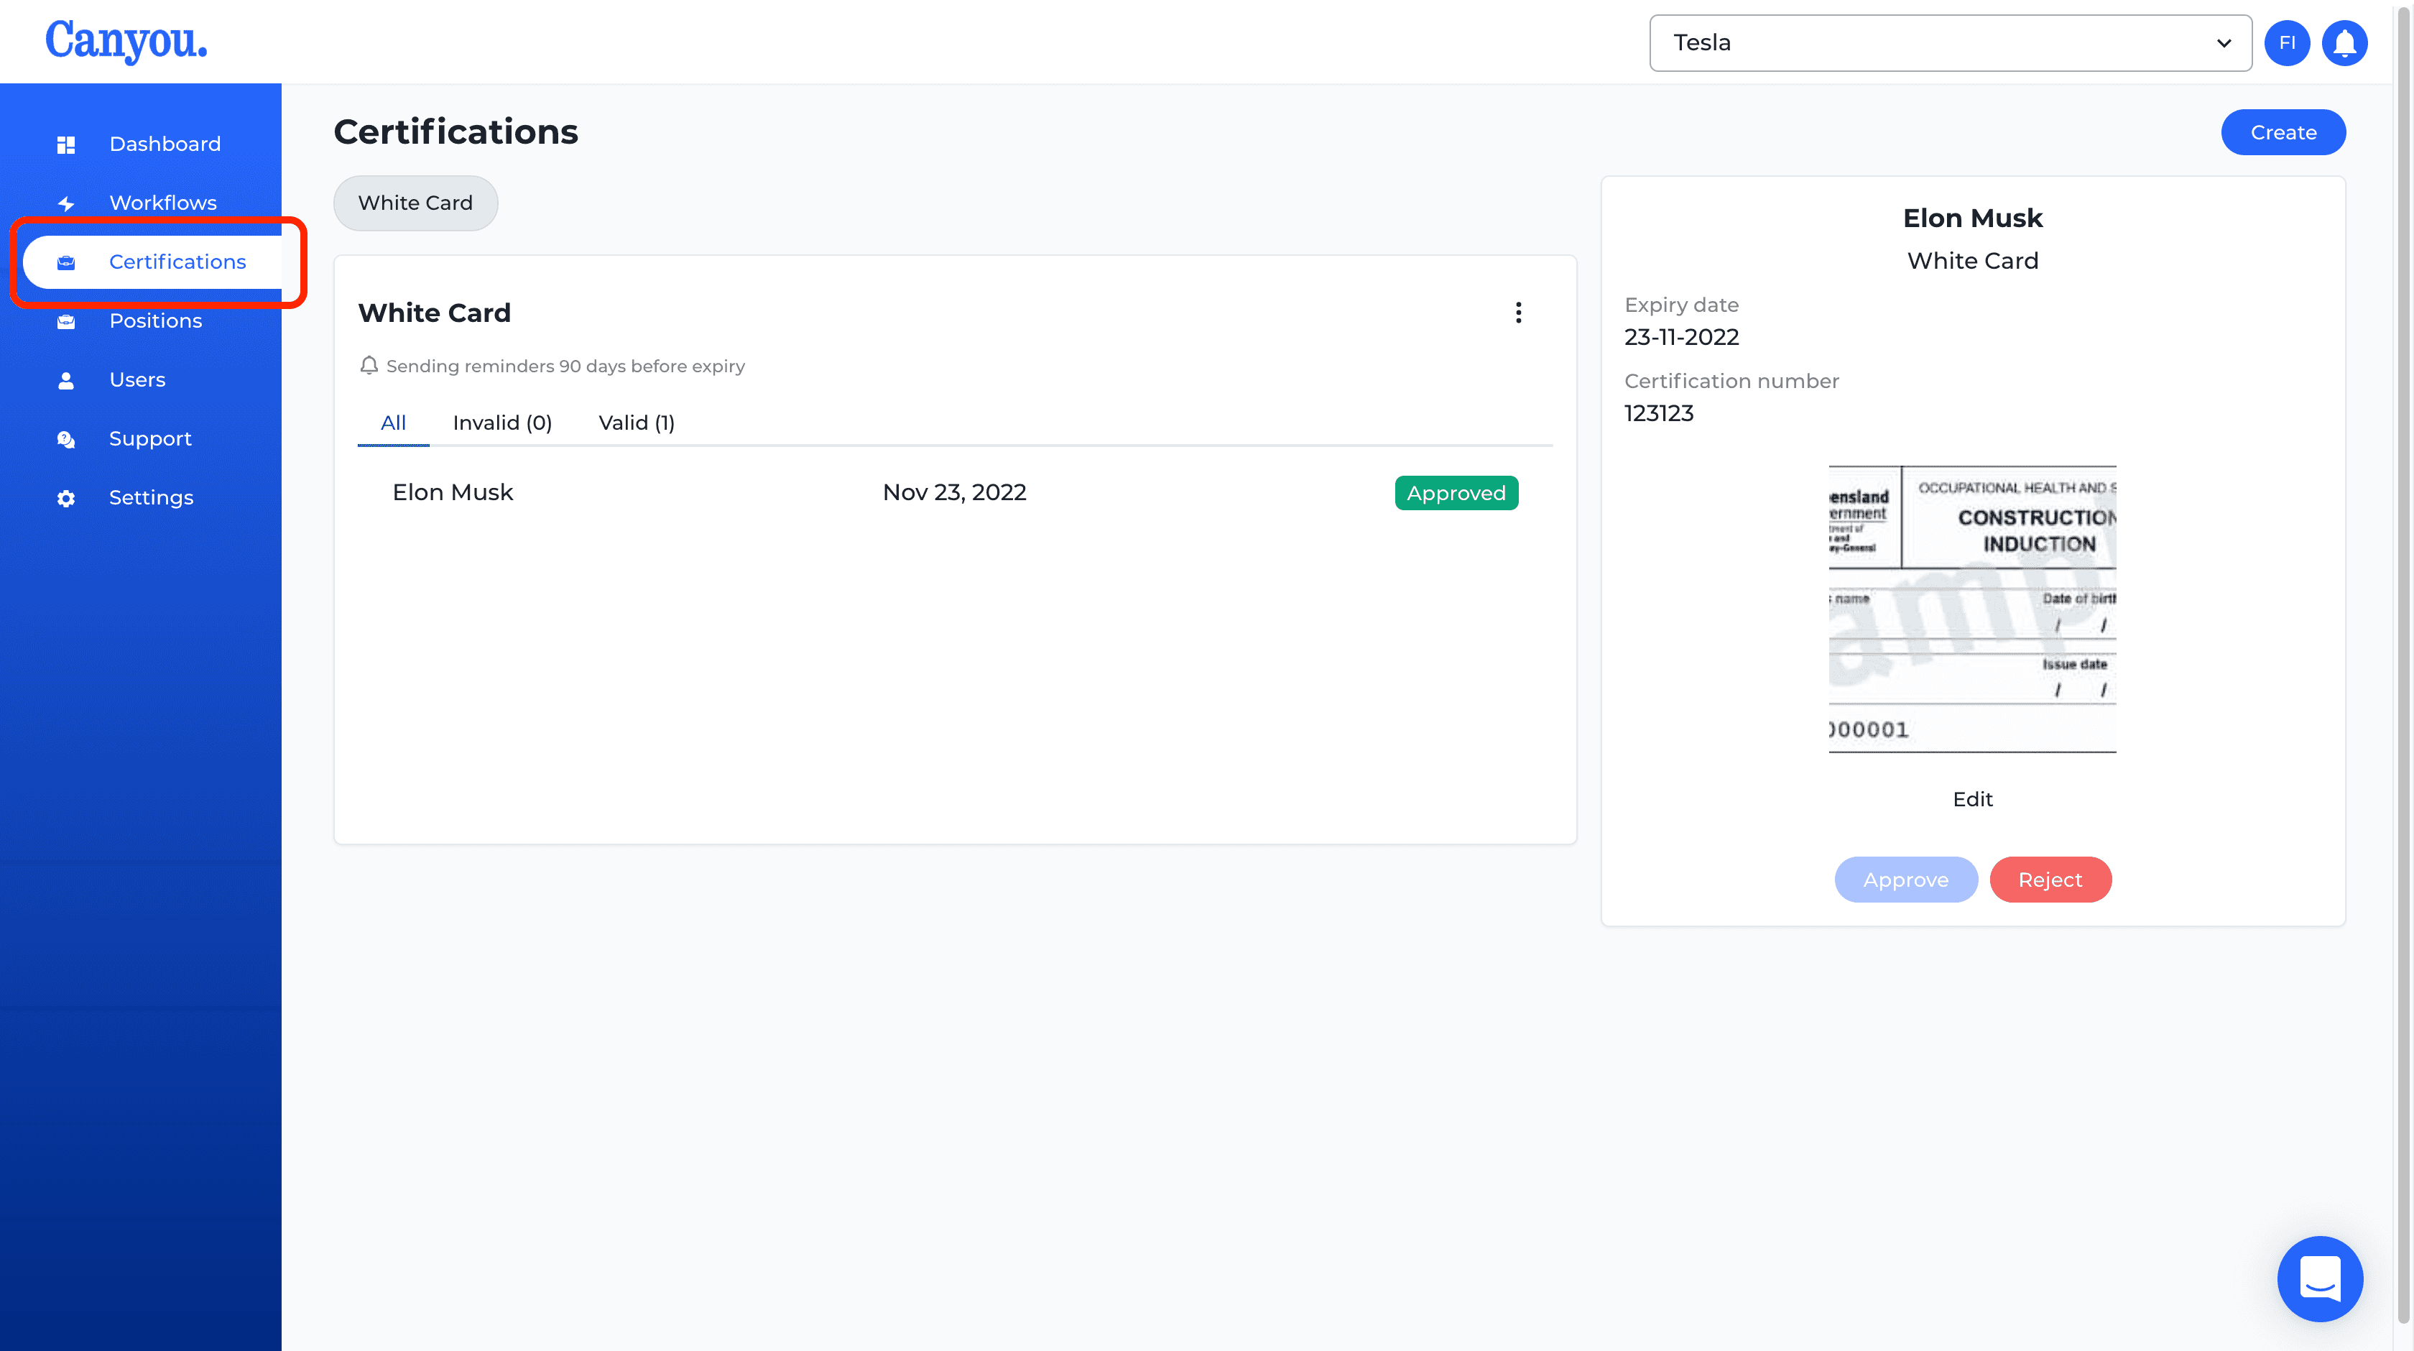Click the expiry date value 23-11-2022
2414x1351 pixels.
coord(1681,338)
